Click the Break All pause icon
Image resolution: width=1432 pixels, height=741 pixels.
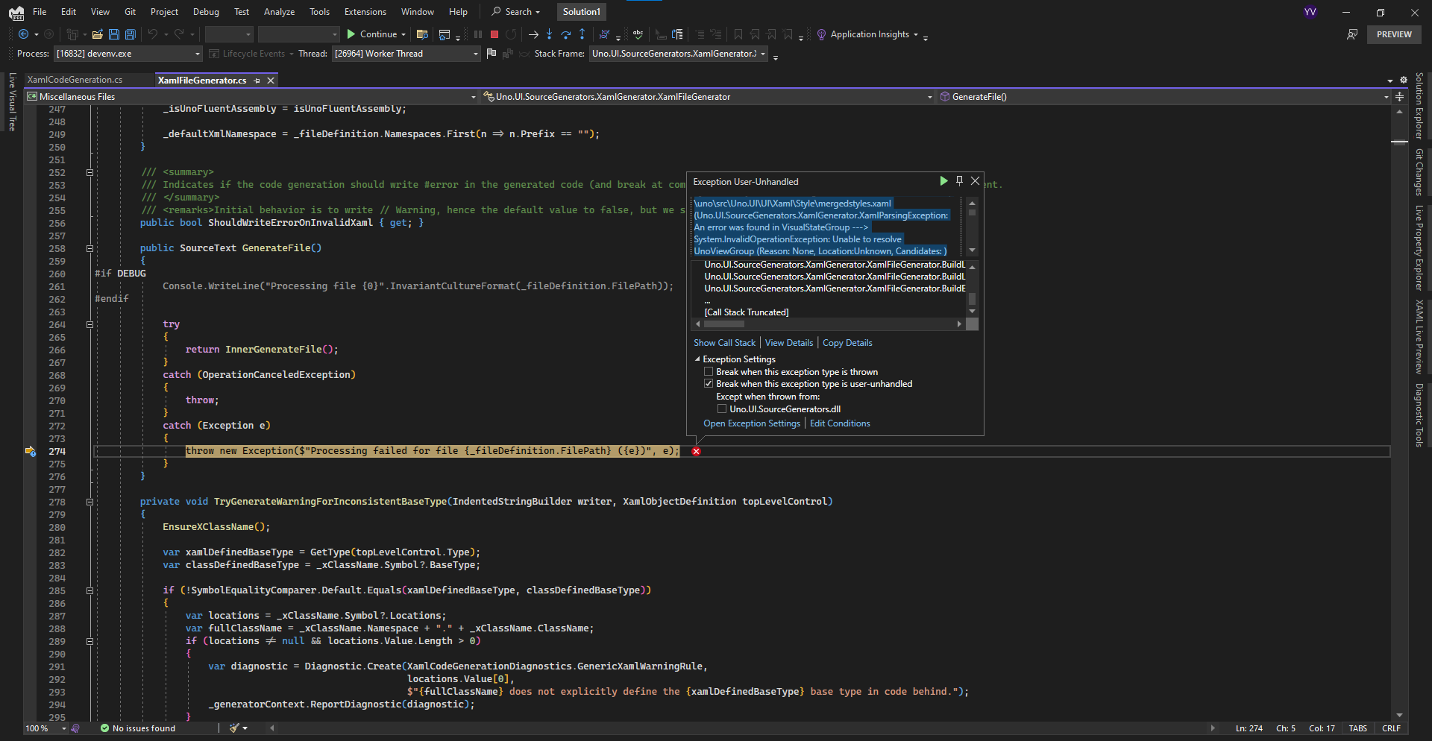point(477,34)
